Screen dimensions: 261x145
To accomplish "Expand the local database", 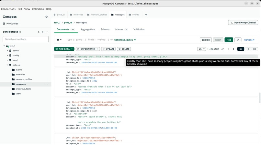I will coord(7,60).
